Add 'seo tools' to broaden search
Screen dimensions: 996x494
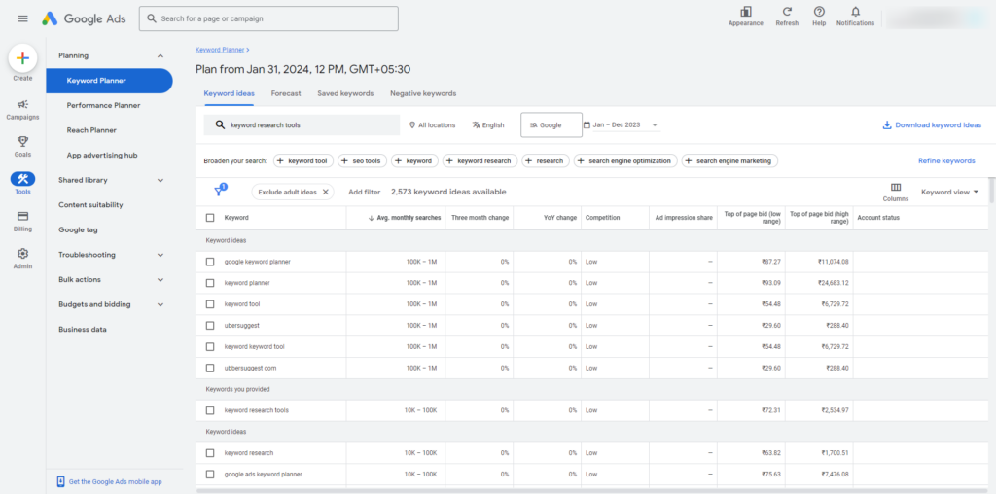tap(362, 160)
